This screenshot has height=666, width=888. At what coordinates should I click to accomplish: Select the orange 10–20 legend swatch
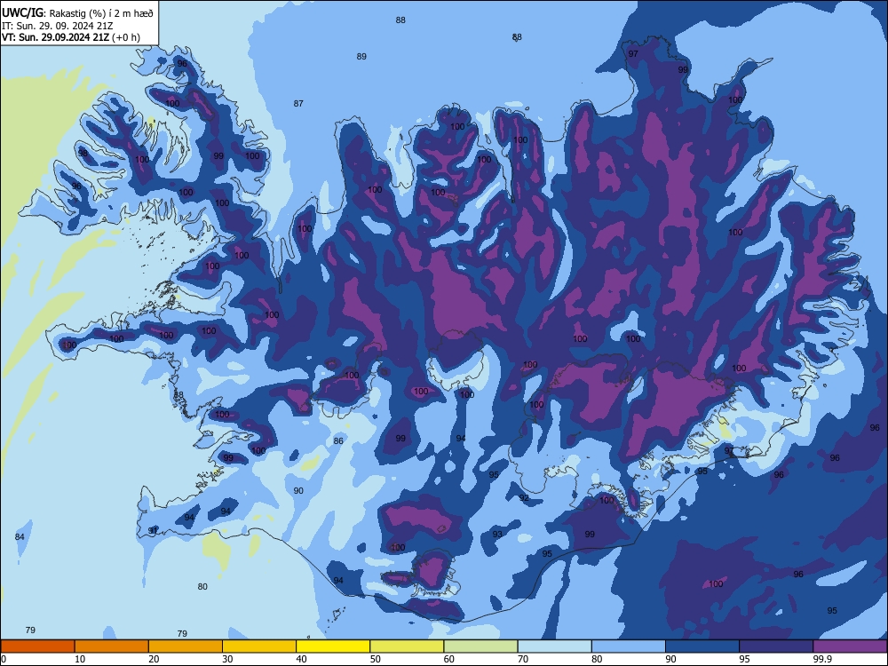pos(112,646)
